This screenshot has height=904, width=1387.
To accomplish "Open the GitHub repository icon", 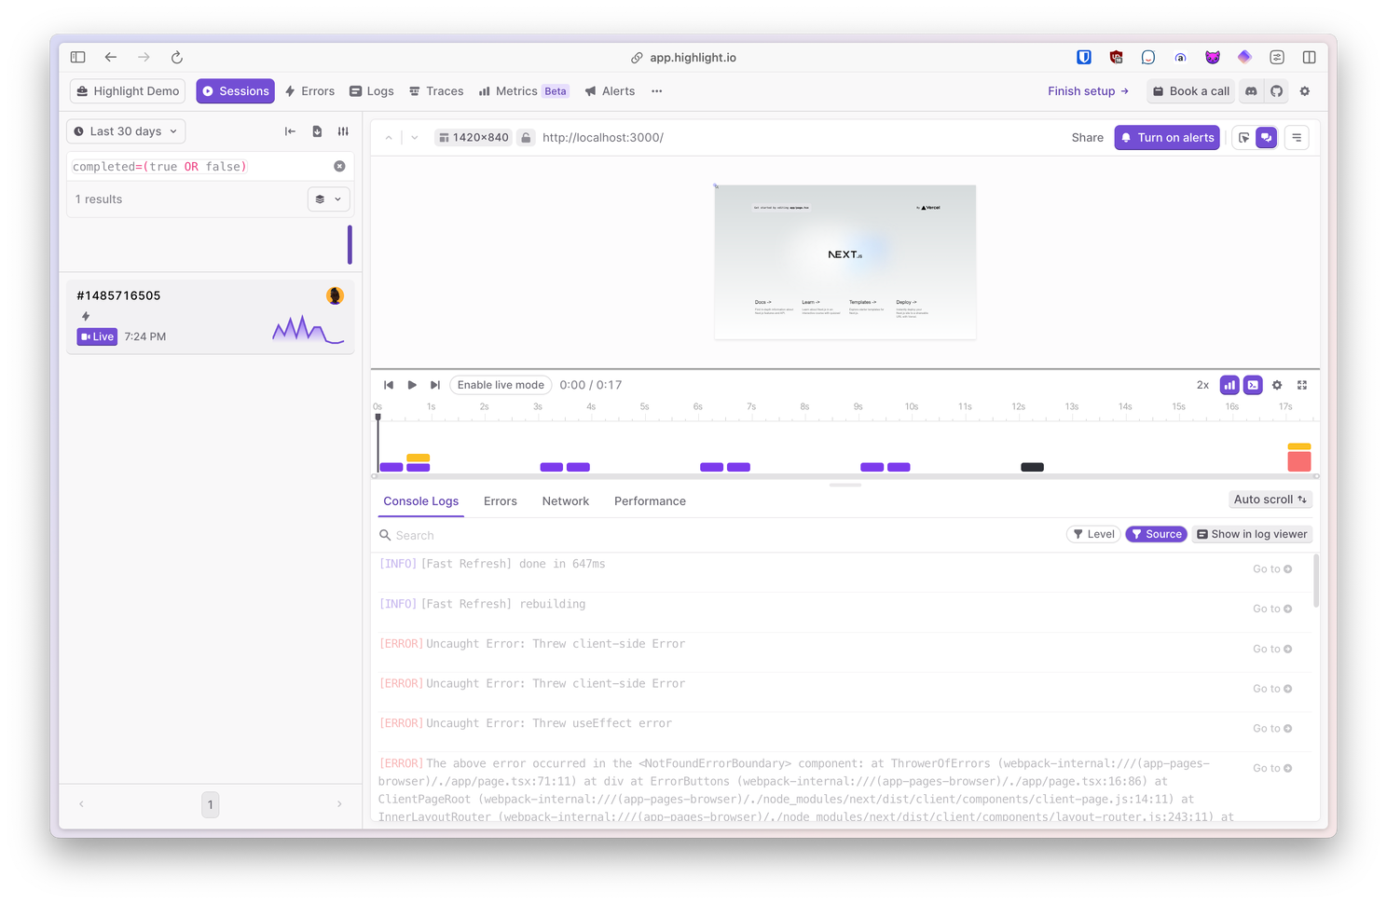I will tap(1277, 91).
